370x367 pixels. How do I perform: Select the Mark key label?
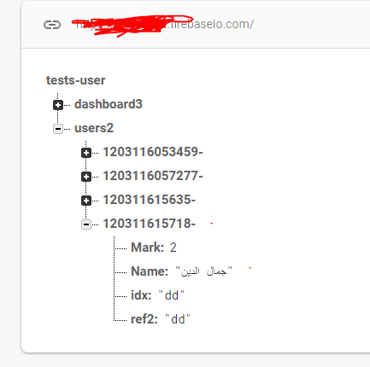147,248
